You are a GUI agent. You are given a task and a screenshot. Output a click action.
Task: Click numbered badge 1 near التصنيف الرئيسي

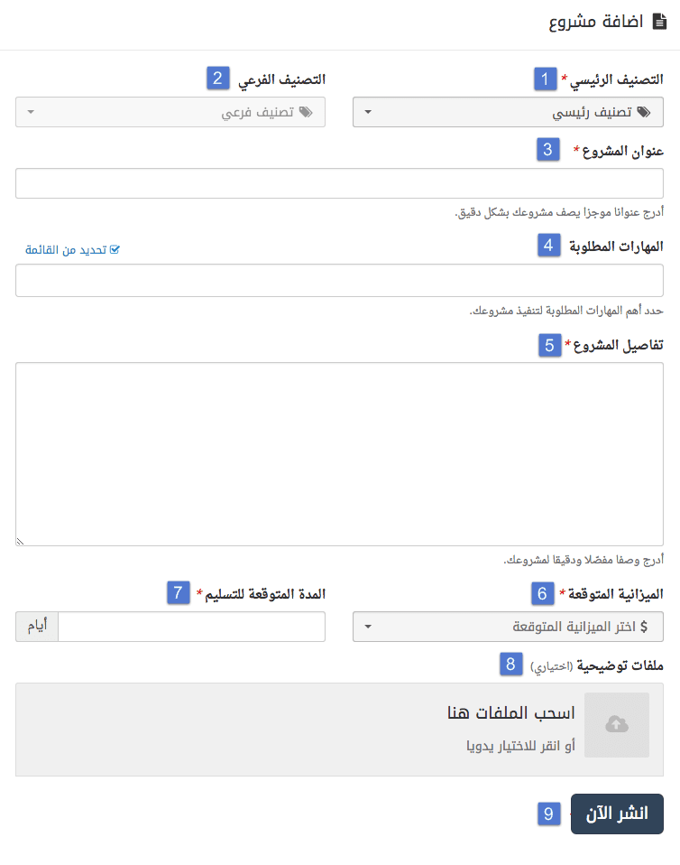[x=545, y=79]
